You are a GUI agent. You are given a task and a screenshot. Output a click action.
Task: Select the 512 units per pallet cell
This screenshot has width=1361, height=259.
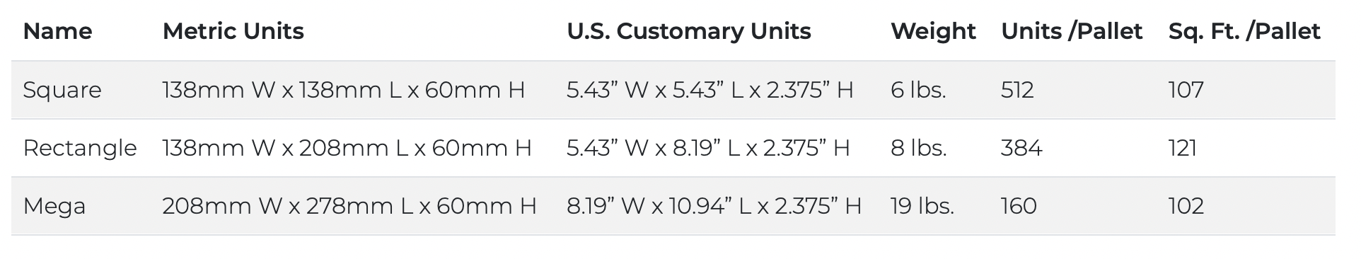pos(1017,90)
